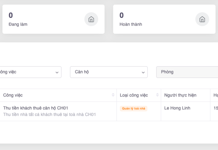Select the Căn hộ filter text

[82, 72]
